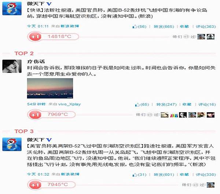
Task: Open 评论(363) comments link
Action: 206,26
